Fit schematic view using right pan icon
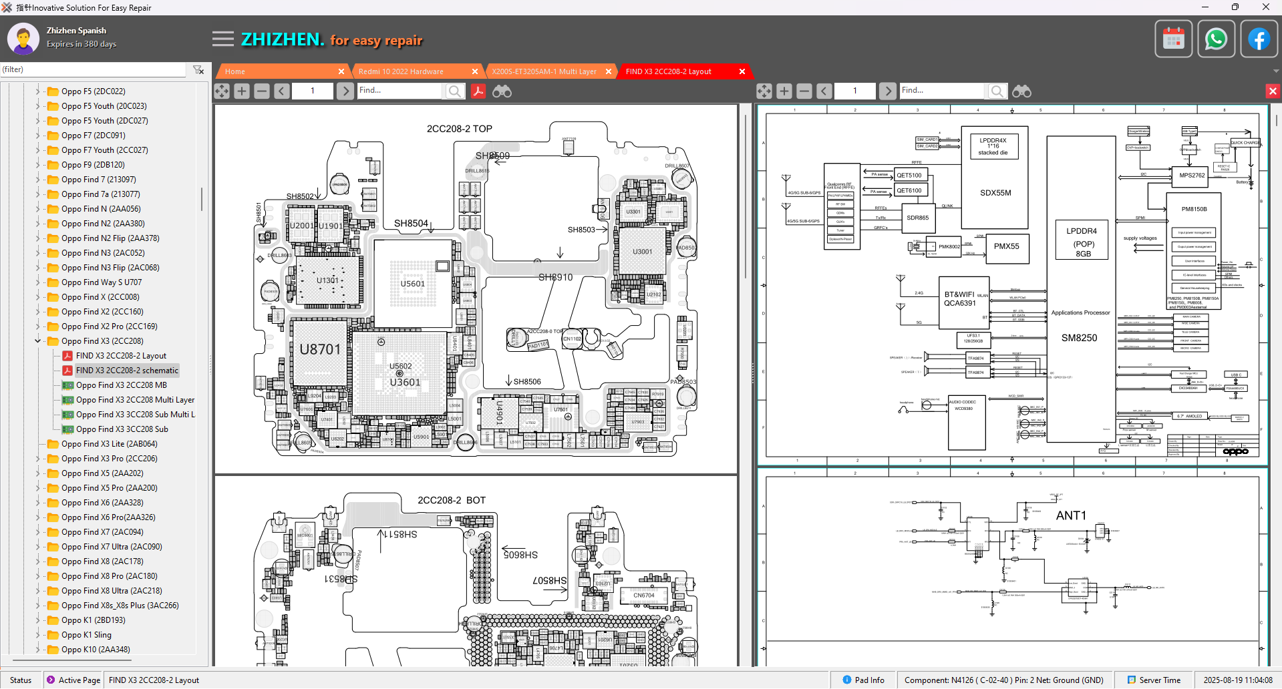1282x689 pixels. click(764, 91)
